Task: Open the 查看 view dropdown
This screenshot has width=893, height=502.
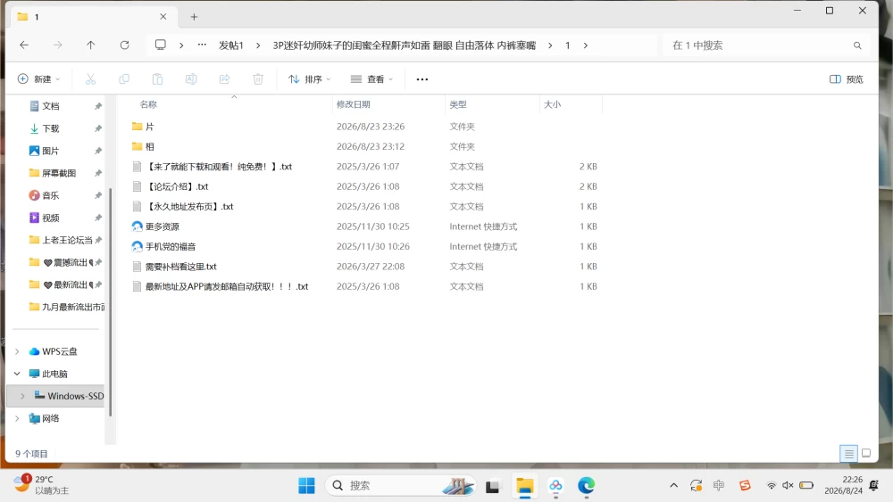Action: 371,79
